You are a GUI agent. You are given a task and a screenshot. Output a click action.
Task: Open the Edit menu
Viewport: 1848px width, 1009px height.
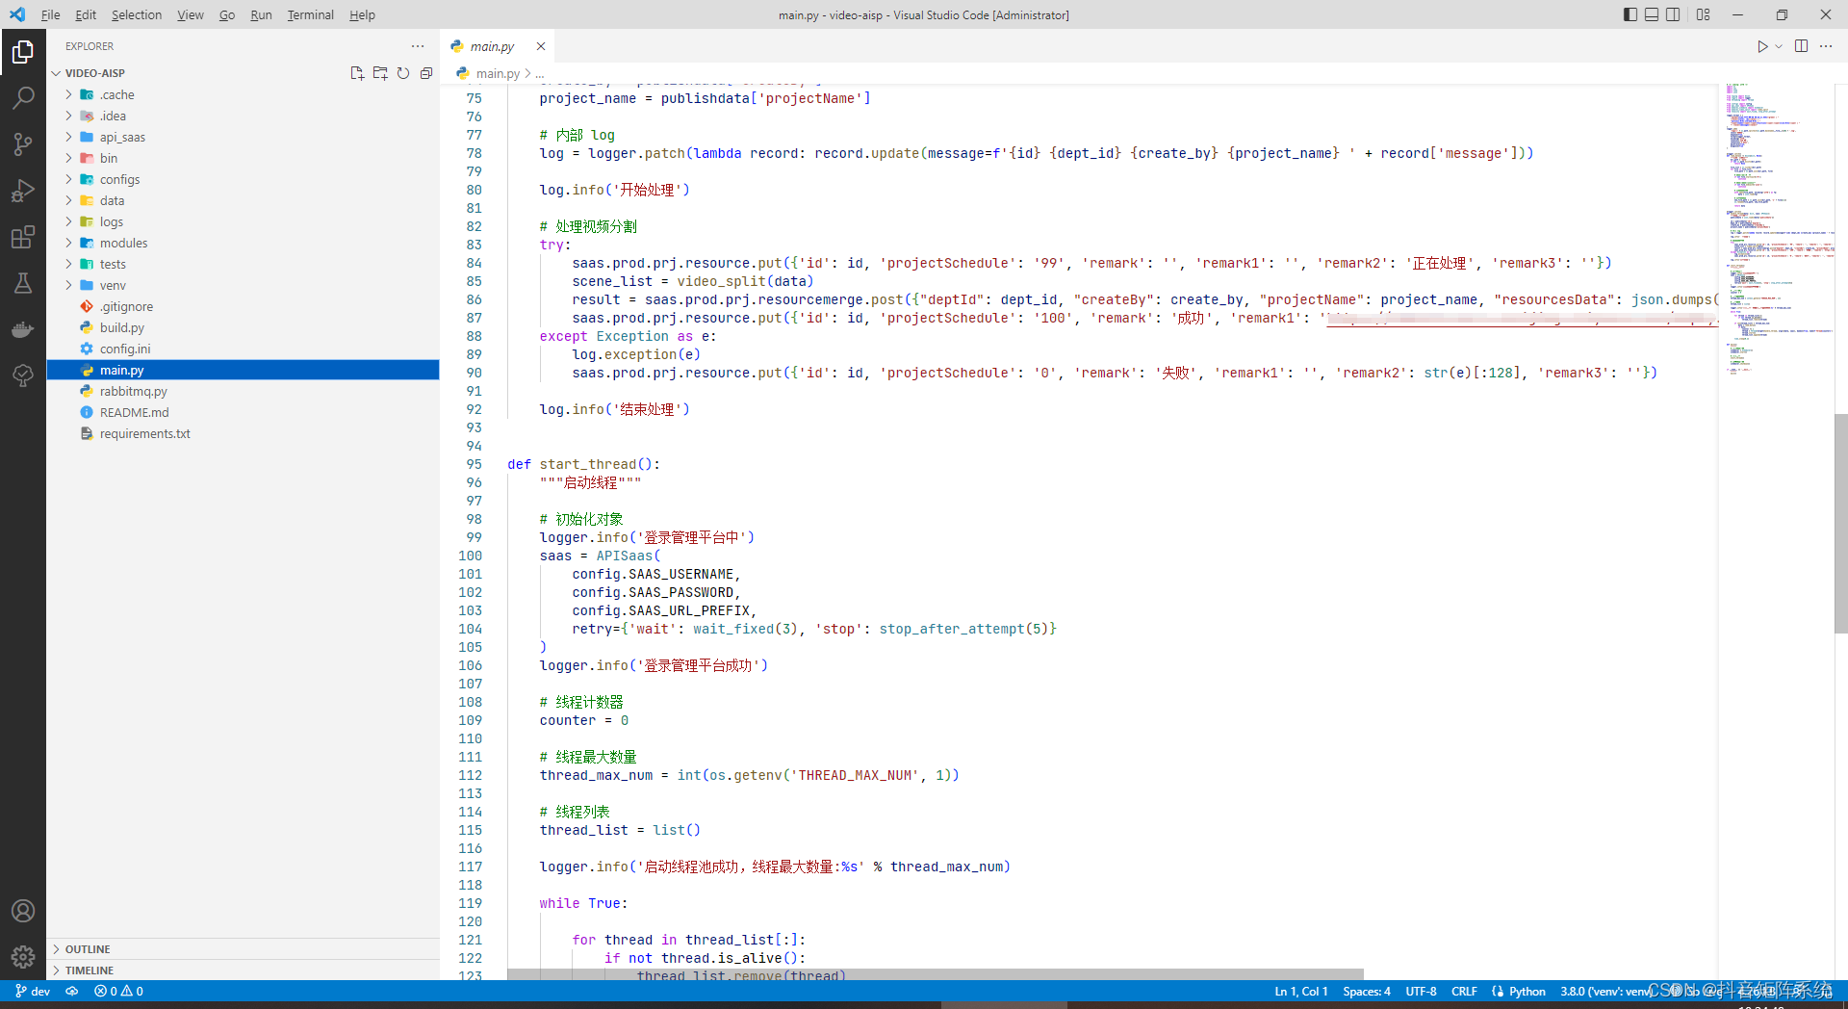86,14
